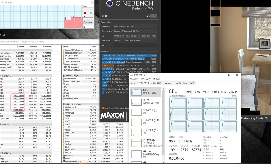Click Task Manager title bar app icon
The height and width of the screenshot is (164, 271).
click(x=132, y=75)
